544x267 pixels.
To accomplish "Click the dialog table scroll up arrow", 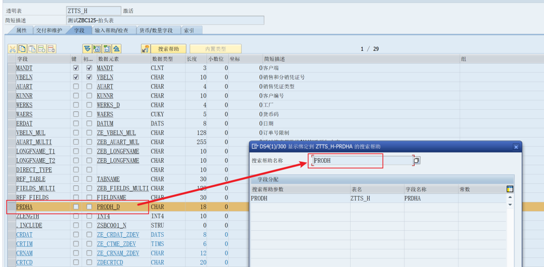I will [510, 197].
